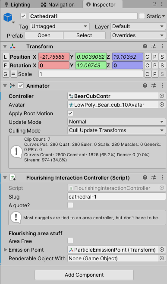Switch to the Lighting tab
This screenshot has height=284, width=167.
click(17, 4)
